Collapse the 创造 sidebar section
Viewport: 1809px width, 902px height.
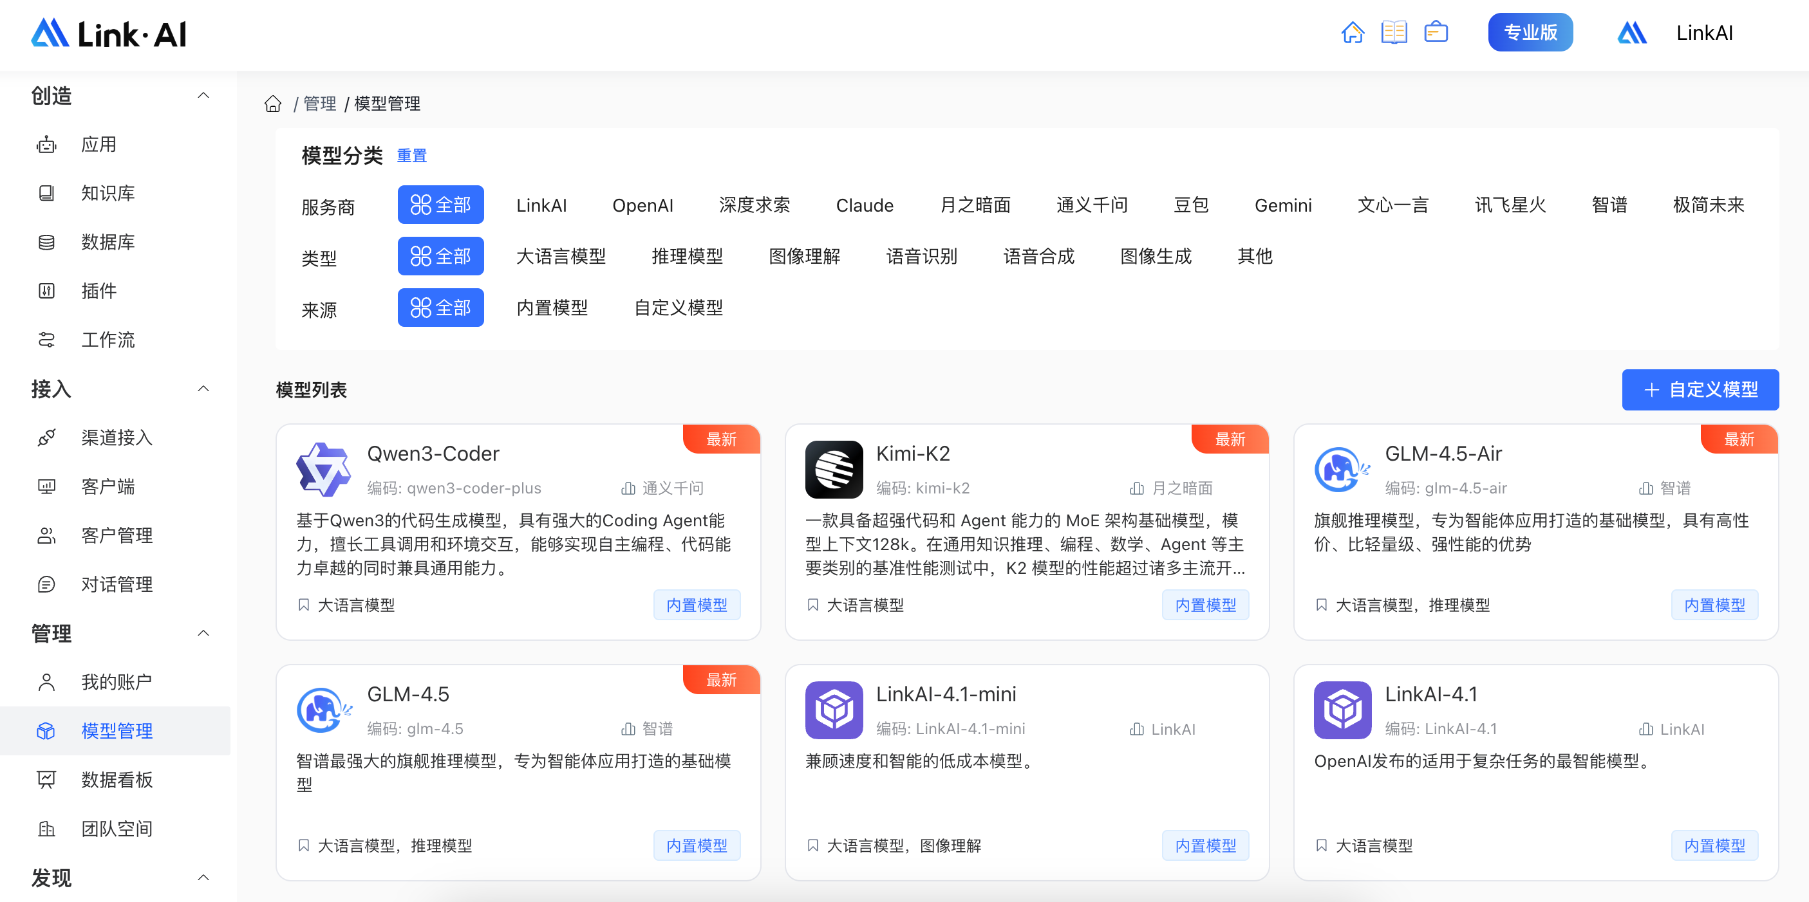pyautogui.click(x=203, y=95)
